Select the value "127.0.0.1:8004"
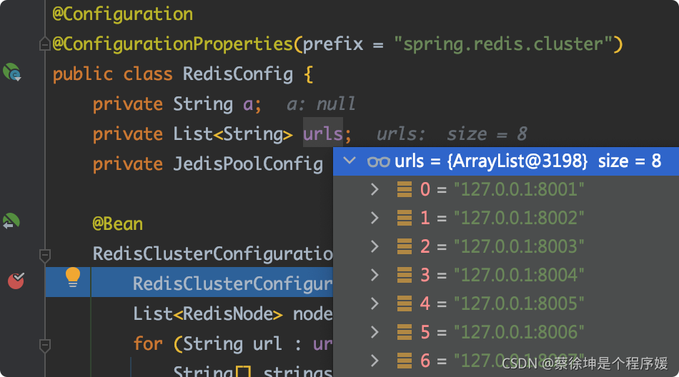The height and width of the screenshot is (377, 679). click(x=519, y=275)
